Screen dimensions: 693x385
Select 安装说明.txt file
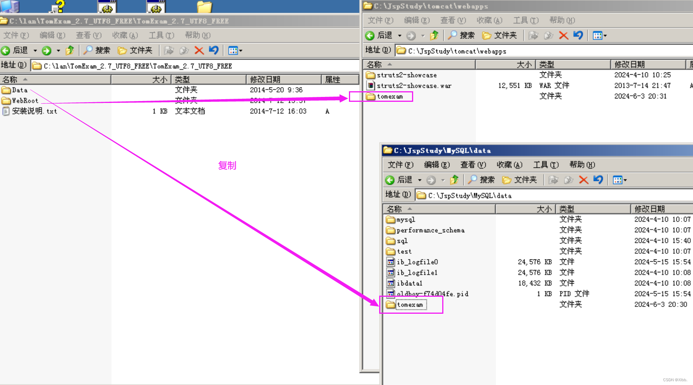29,111
